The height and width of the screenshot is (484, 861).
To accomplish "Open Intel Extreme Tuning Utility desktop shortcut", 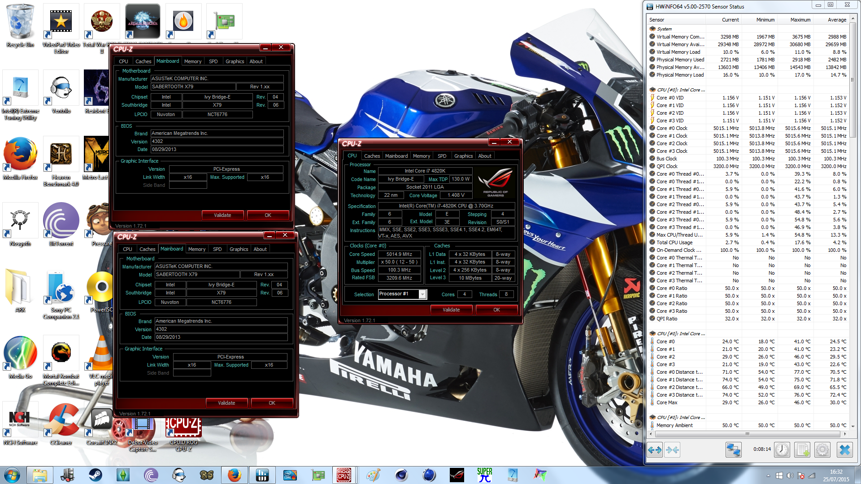I will 21,95.
